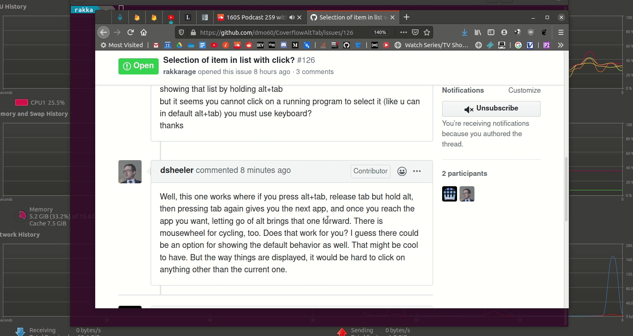Open a new browser tab
This screenshot has width=633, height=336.
coord(407,17)
